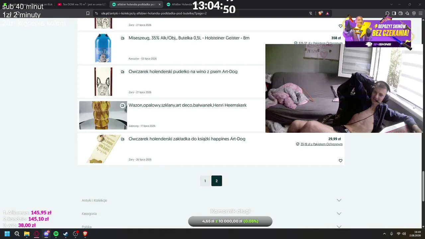This screenshot has width=425, height=239.
Task: Open the Brave VPN shield icon
Action: click(x=414, y=13)
